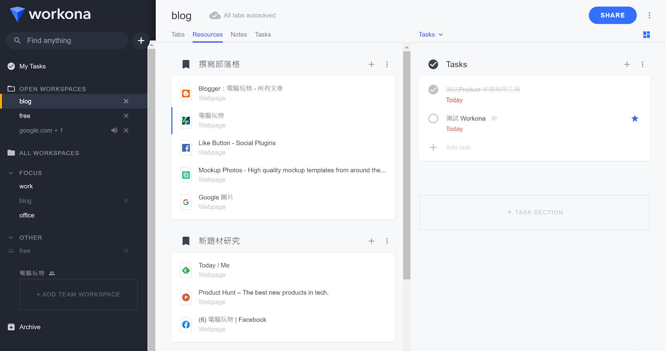Close the google.com + 1 workspace
The height and width of the screenshot is (351, 666).
click(126, 130)
